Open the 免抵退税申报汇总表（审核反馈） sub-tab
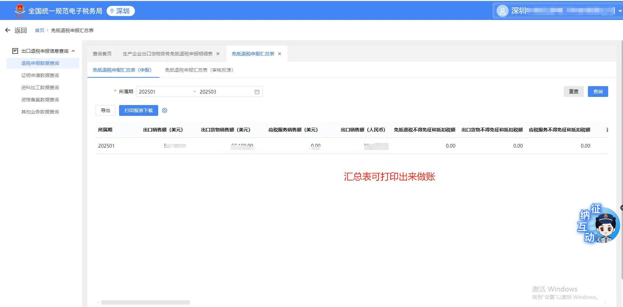The image size is (623, 307). coord(198,70)
